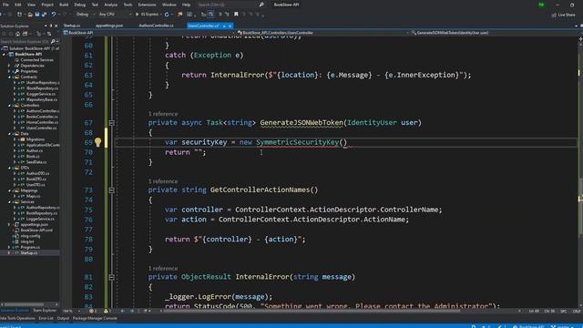
Task: Click the Solution Explorer Home icon
Action: (x=17, y=34)
